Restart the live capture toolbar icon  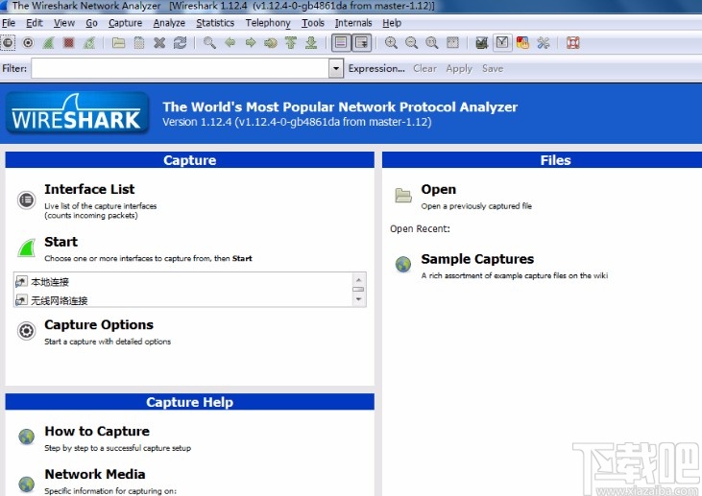click(89, 43)
